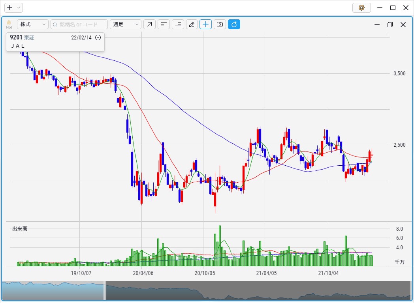This screenshot has height=303, width=414.
Task: Click the dark area of overview navigator
Action: (x=257, y=291)
